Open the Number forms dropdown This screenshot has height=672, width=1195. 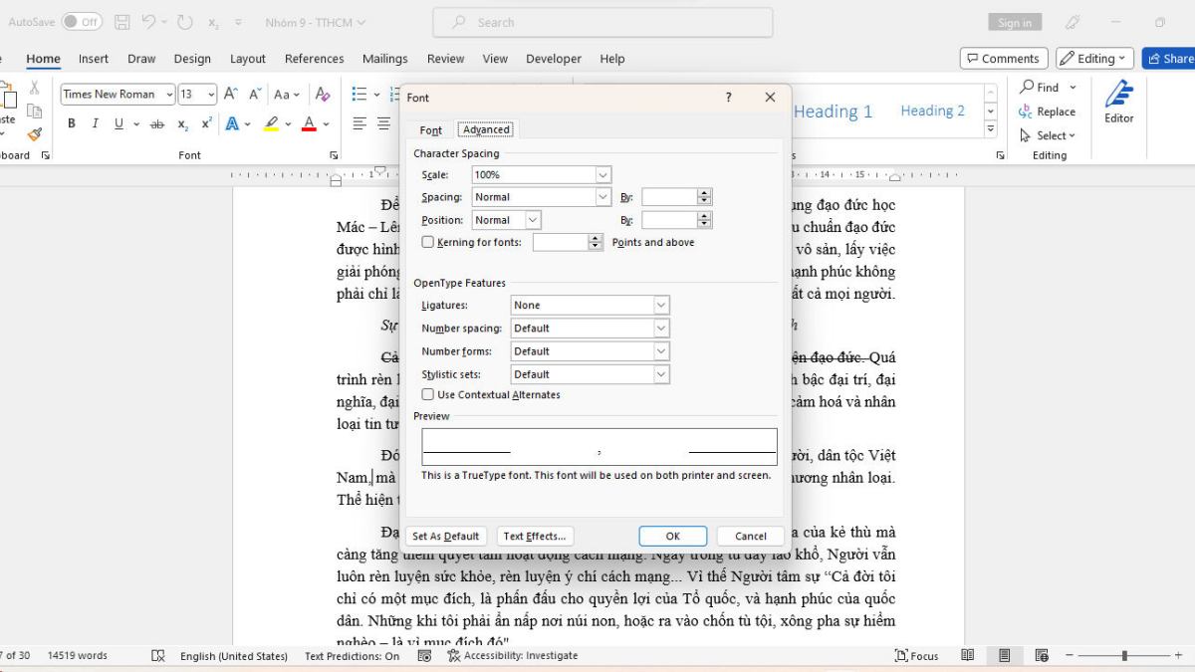[x=663, y=350]
